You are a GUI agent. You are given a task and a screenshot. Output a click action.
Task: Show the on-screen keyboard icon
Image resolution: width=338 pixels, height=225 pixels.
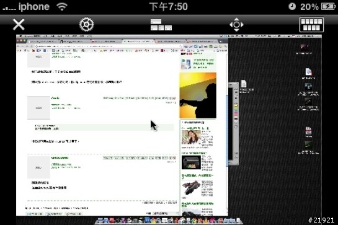[x=311, y=25]
